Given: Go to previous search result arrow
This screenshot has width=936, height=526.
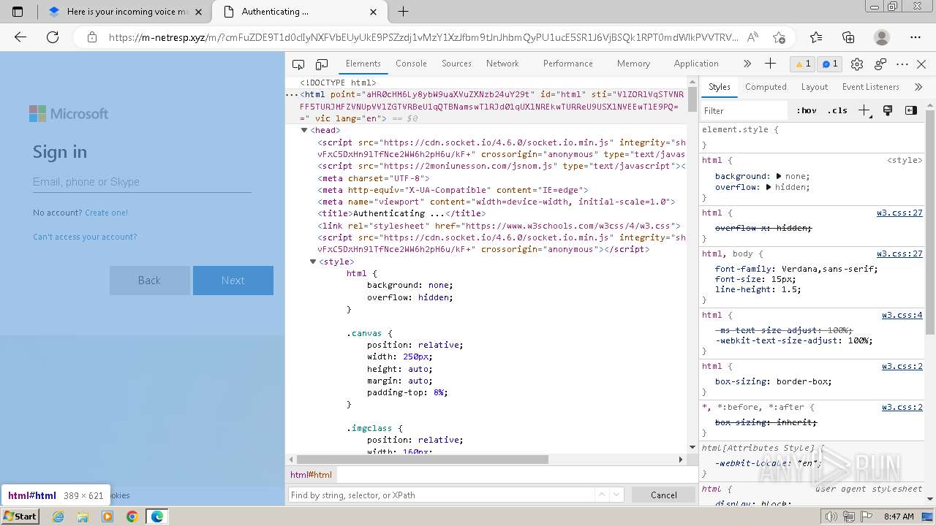Looking at the screenshot, I should coord(602,495).
